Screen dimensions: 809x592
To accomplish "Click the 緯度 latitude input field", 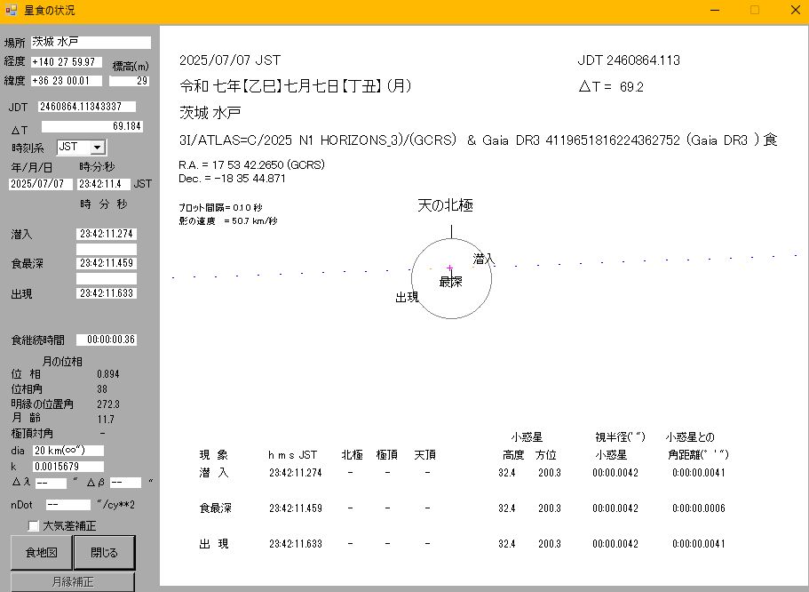I will [67, 81].
